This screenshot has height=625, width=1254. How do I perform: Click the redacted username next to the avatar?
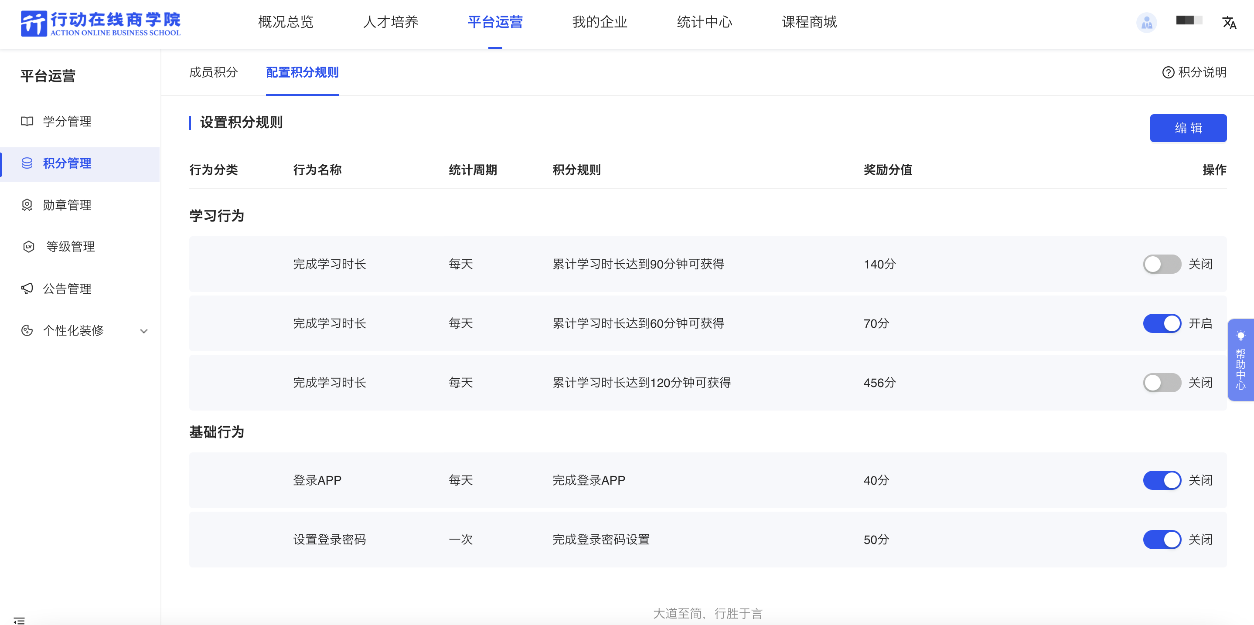tap(1189, 20)
